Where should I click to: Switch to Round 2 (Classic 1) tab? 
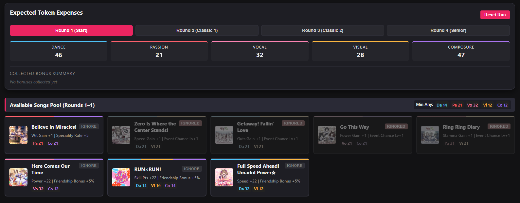197,30
